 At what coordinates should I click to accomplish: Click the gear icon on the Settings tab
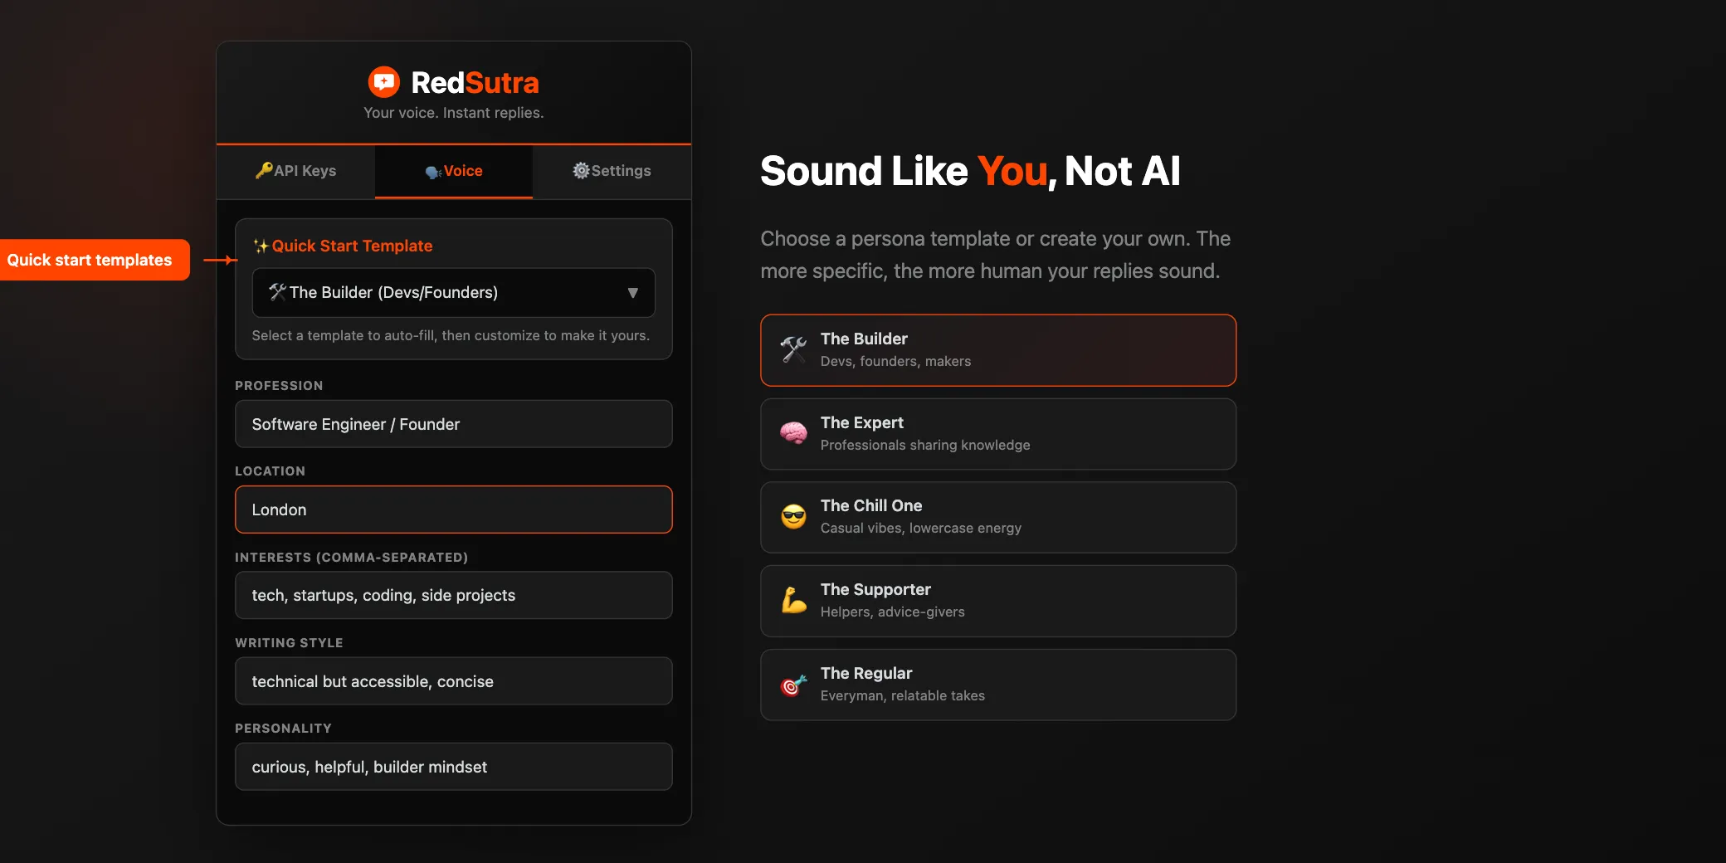pos(581,171)
